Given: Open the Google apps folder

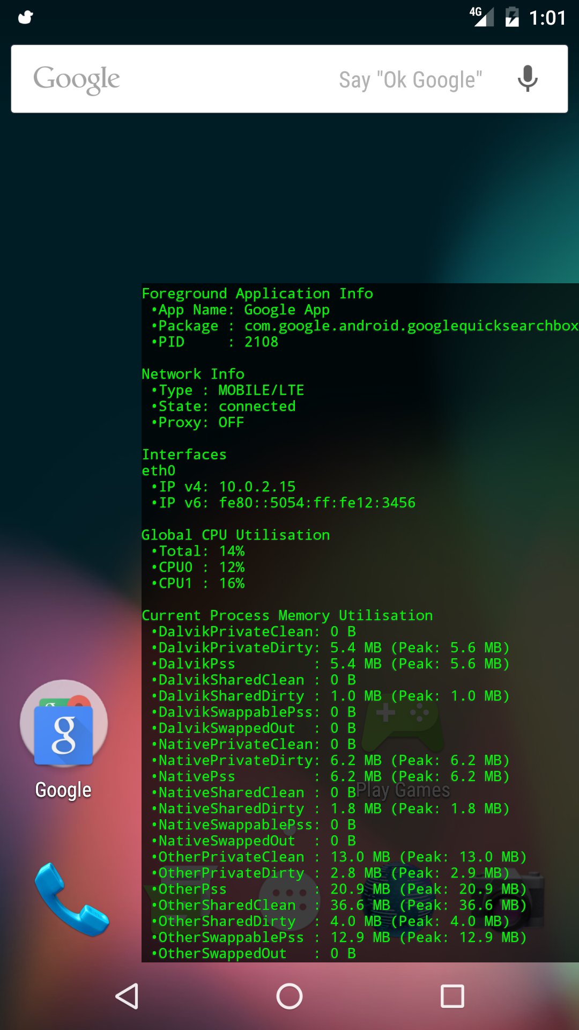Looking at the screenshot, I should pyautogui.click(x=64, y=723).
